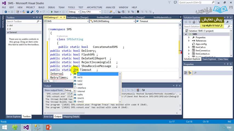Expand the dot group in Toolbox
Screen dimensions: 234x131
click(8, 25)
